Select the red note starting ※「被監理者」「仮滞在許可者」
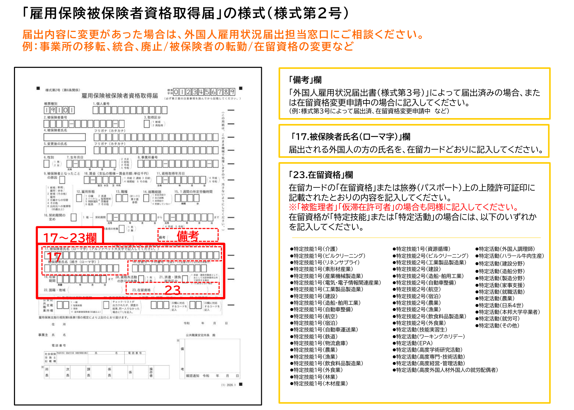The height and width of the screenshot is (410, 574). tap(404, 207)
